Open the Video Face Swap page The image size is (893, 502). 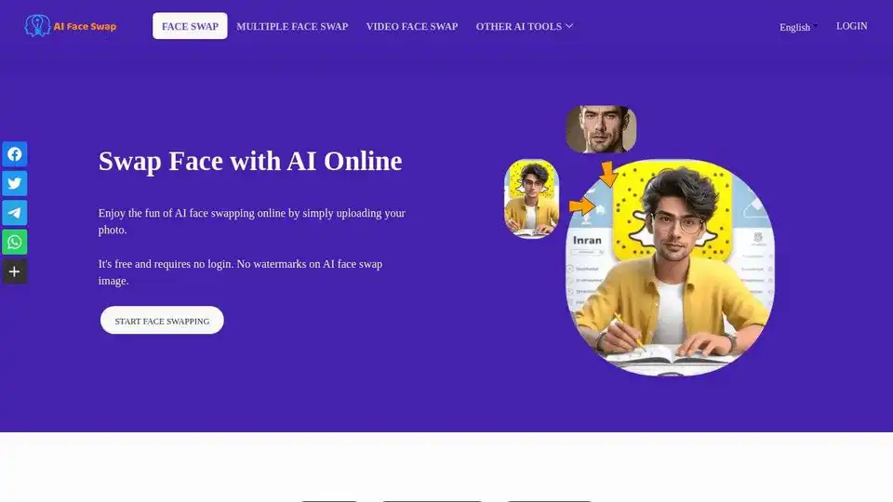coord(412,26)
